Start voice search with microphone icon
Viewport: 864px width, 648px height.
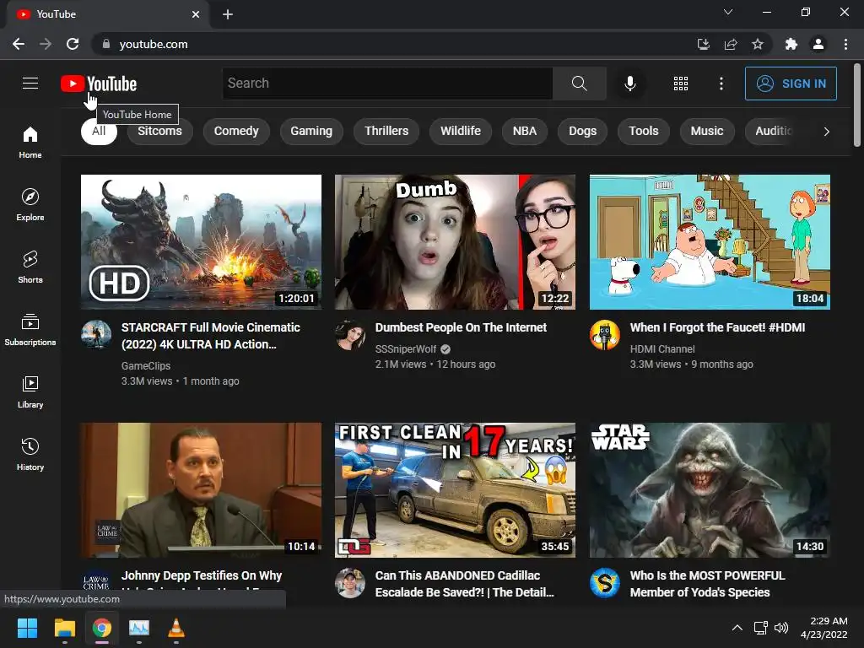(629, 84)
